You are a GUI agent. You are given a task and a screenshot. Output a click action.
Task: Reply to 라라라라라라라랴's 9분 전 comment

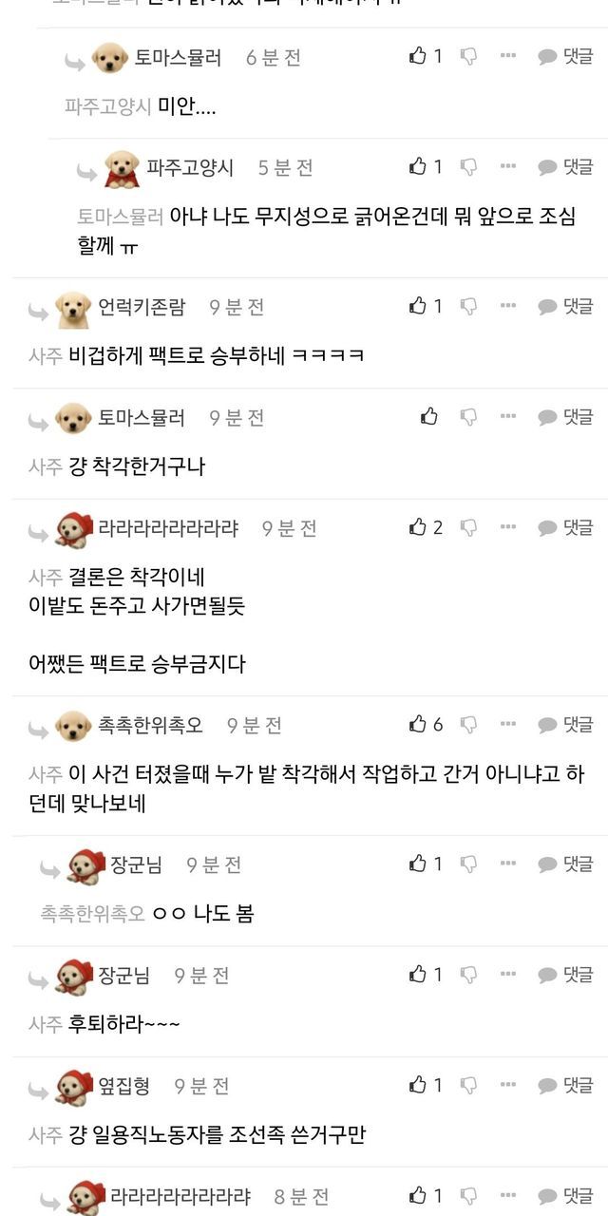[x=566, y=526]
